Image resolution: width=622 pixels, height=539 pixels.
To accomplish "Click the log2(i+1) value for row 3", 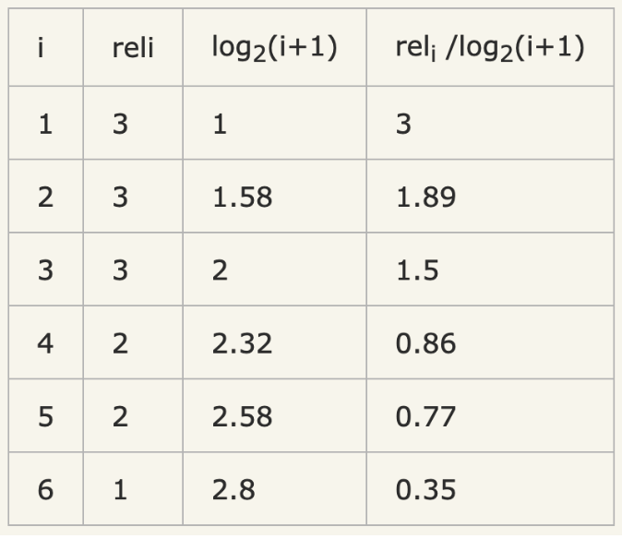I will click(x=220, y=270).
